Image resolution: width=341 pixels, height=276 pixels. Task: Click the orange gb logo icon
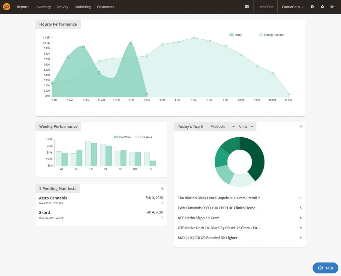(7, 7)
